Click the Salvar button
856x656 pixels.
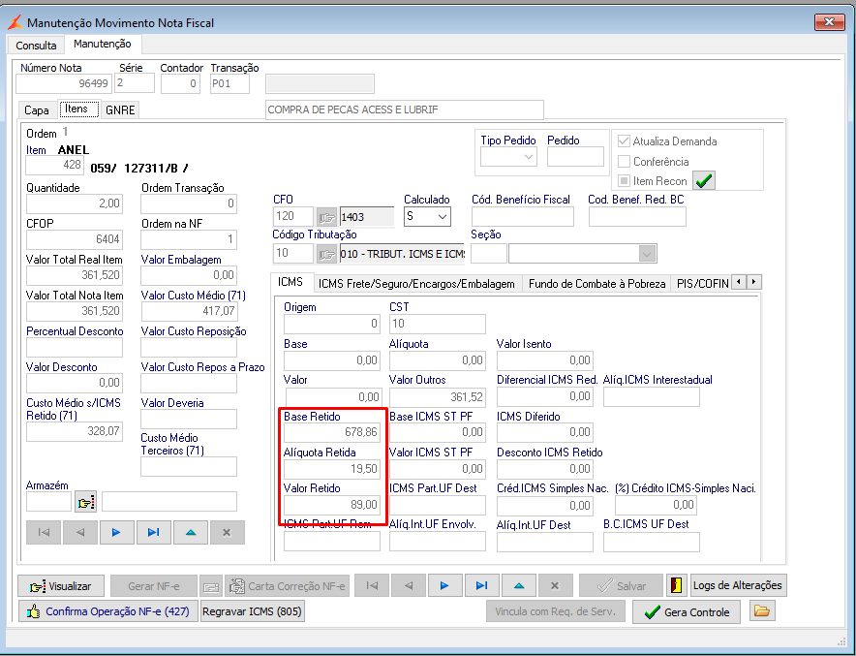(x=622, y=586)
